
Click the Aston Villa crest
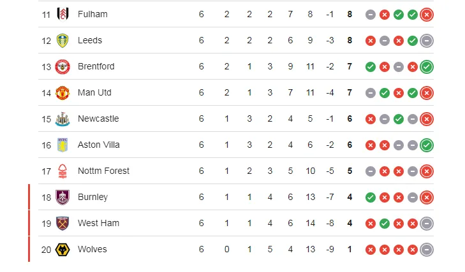point(63,145)
